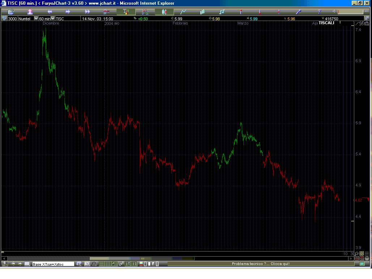The height and width of the screenshot is (279, 372).
Task: Click the percent scale icon above price axis
Action: 361,23
